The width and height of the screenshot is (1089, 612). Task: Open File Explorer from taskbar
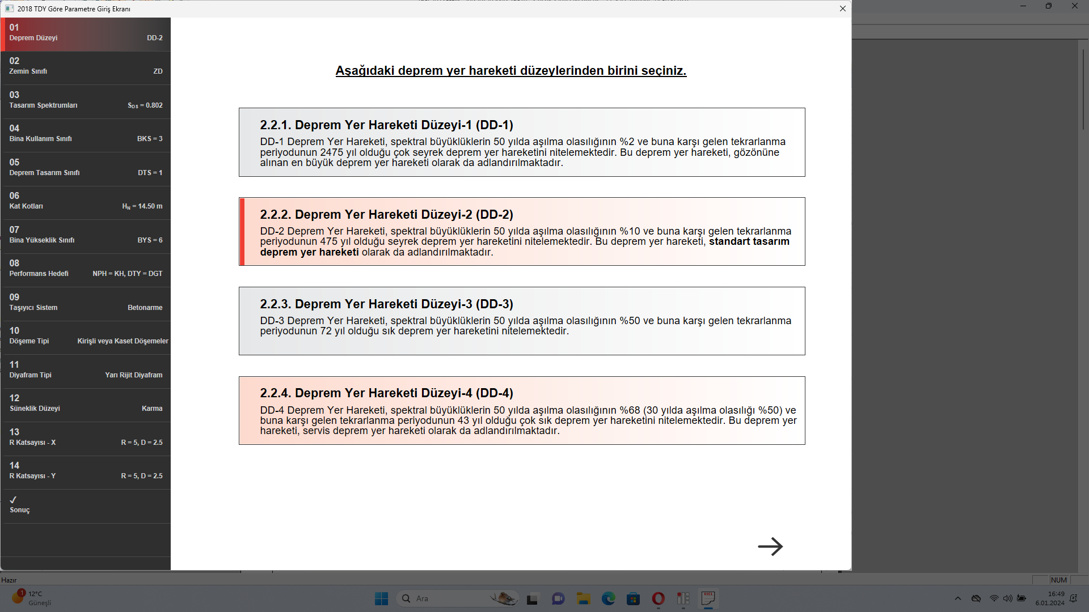[x=583, y=598]
